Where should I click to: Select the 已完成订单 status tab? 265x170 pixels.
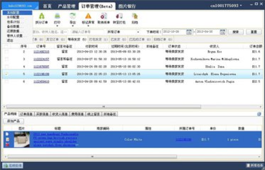point(140,40)
